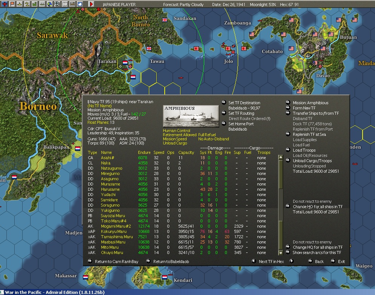Image resolution: width=375 pixels, height=295 pixels.
Task: Click the Jolo base label on map
Action: [228, 61]
